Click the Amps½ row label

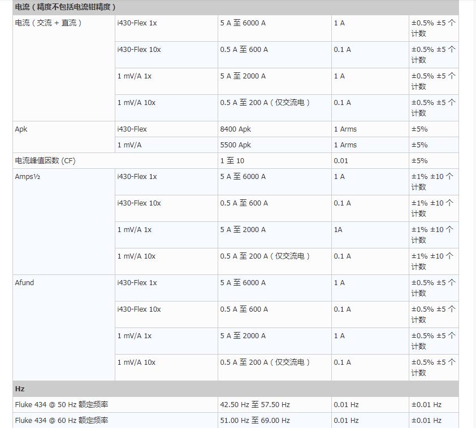(x=27, y=177)
